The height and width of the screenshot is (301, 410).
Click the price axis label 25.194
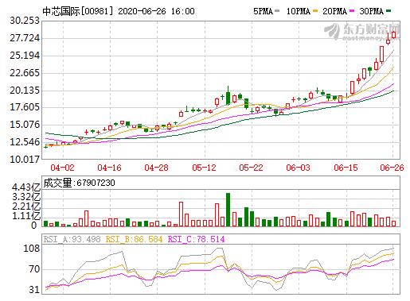point(25,56)
